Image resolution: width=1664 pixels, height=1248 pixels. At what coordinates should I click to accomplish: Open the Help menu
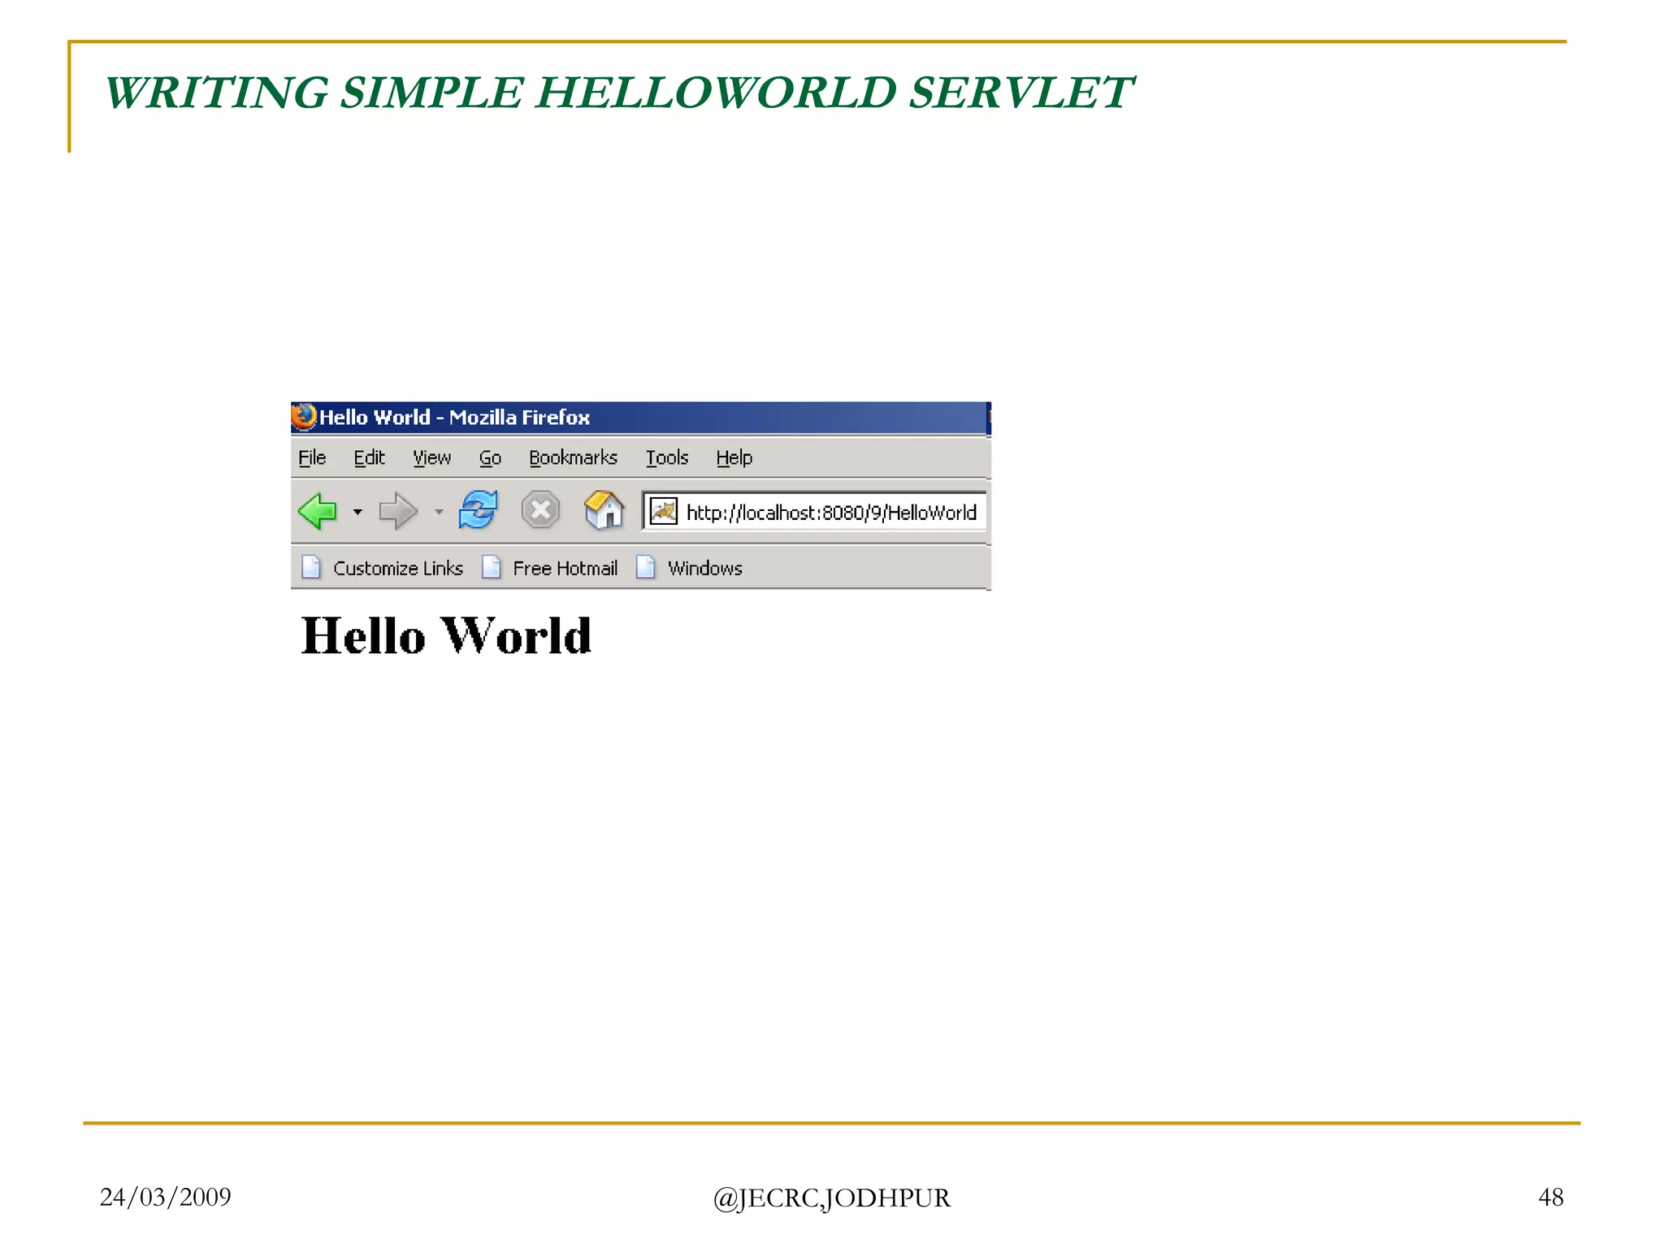(x=734, y=458)
